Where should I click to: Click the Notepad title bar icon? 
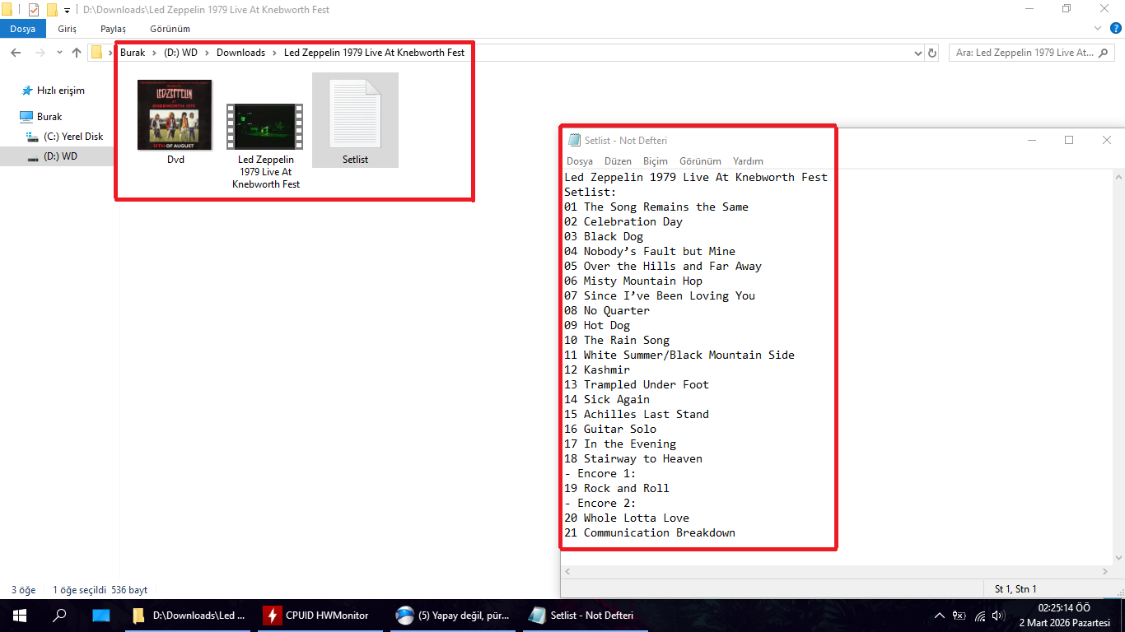574,140
